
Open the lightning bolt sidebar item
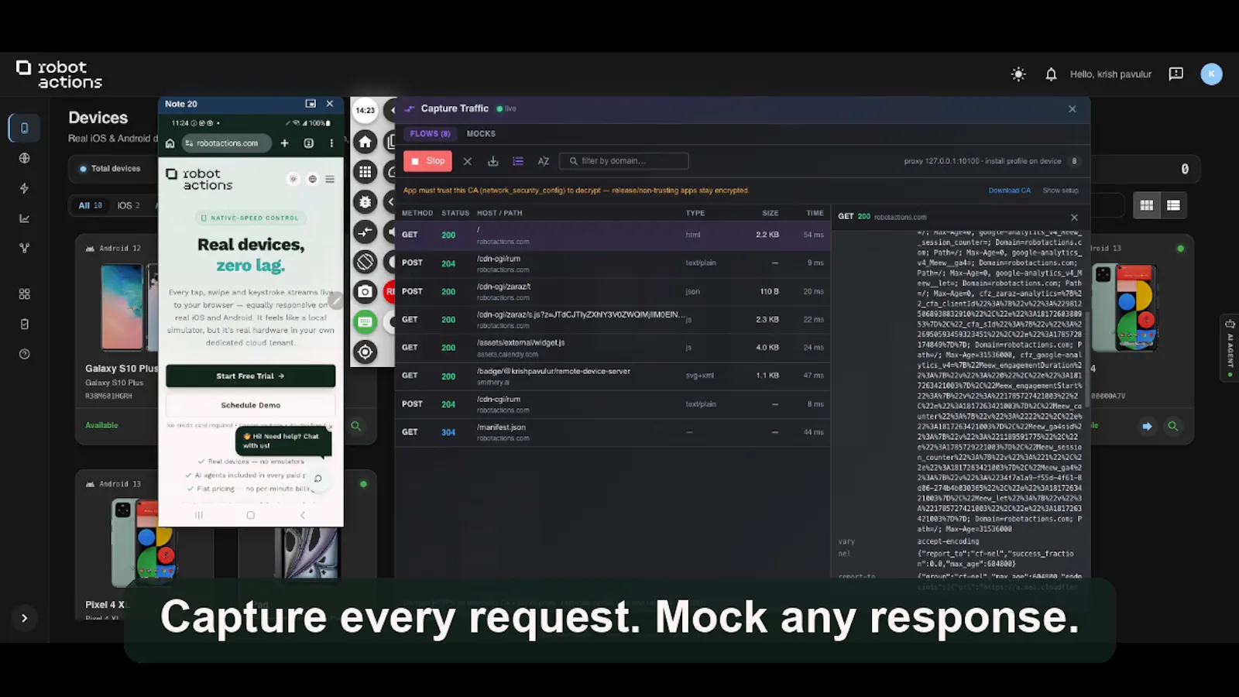coord(24,188)
